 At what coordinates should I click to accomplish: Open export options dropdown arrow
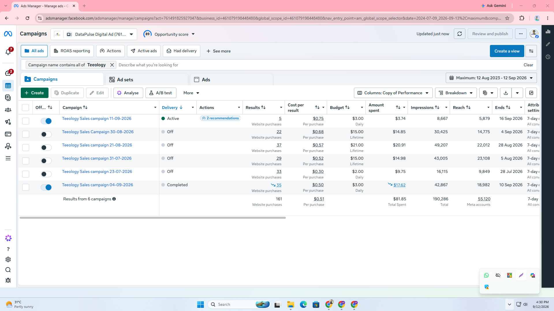517,93
